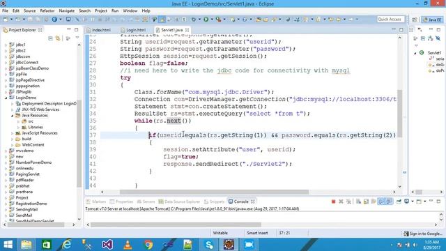The width and height of the screenshot is (446, 251).
Task: Click Sign in to Google link
Action: (x=424, y=234)
